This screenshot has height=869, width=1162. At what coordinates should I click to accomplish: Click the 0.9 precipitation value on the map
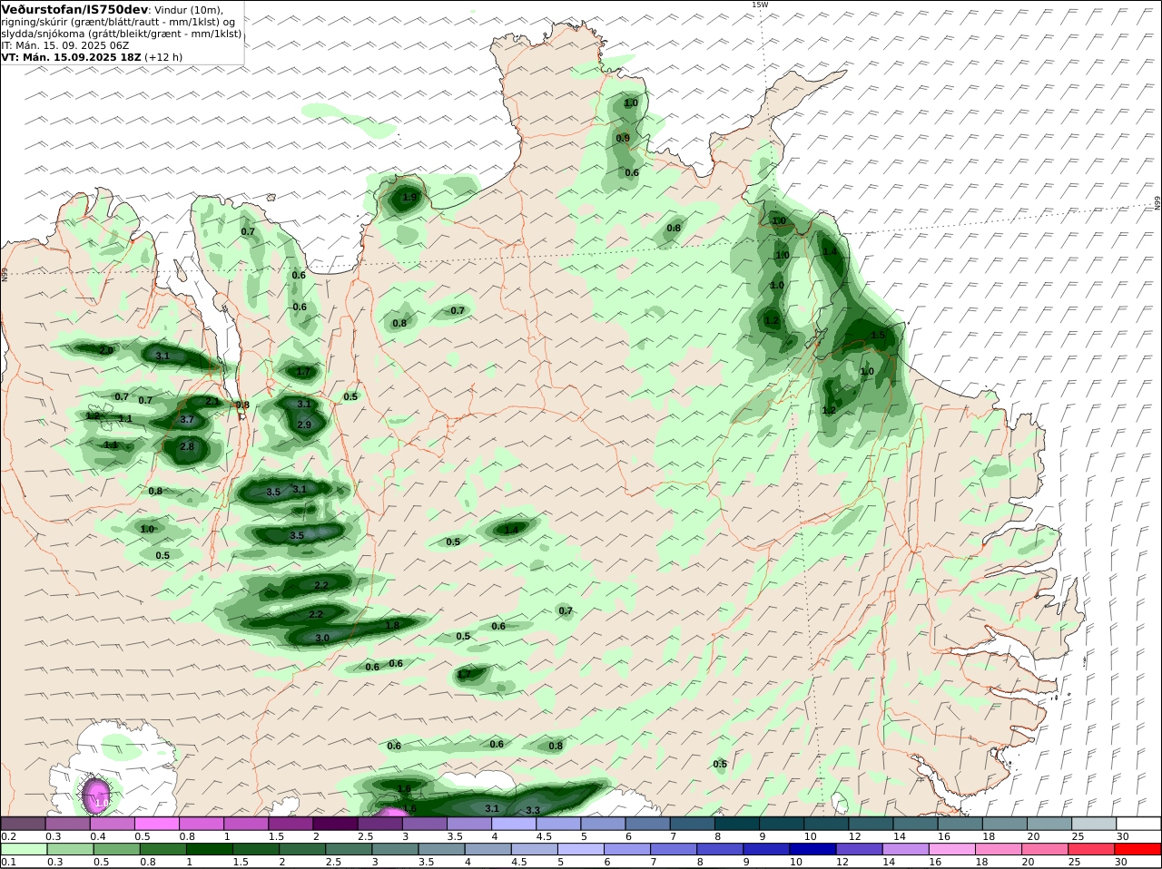pos(623,138)
